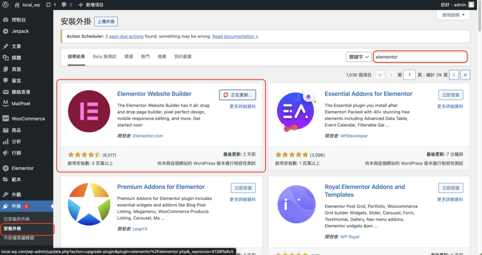The width and height of the screenshot is (482, 255).
Task: Click the 聯絡表單 envelope icon in sidebar
Action: (x=6, y=92)
